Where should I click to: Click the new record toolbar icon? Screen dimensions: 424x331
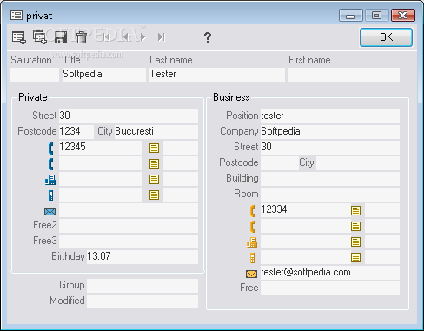pyautogui.click(x=19, y=37)
